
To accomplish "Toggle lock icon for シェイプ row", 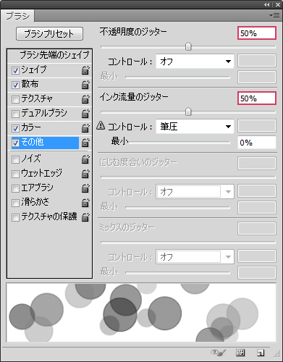I will point(85,70).
